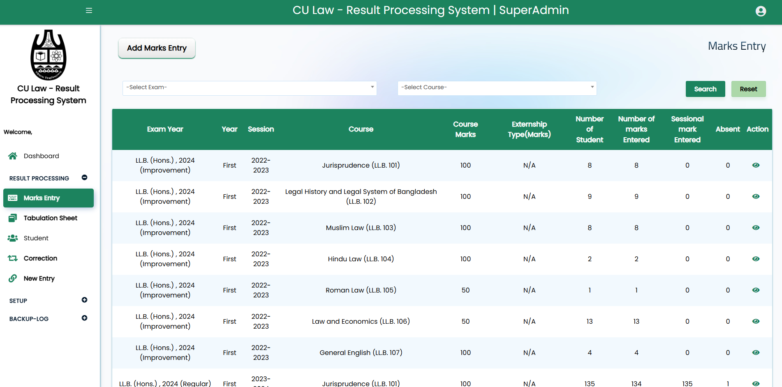Image resolution: width=782 pixels, height=387 pixels.
Task: Open the user profile avatar icon
Action: 761,11
